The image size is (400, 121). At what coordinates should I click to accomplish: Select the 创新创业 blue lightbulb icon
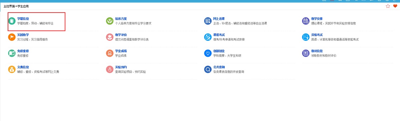click(208, 53)
